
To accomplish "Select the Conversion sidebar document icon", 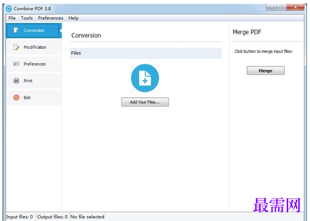I will pos(16,30).
